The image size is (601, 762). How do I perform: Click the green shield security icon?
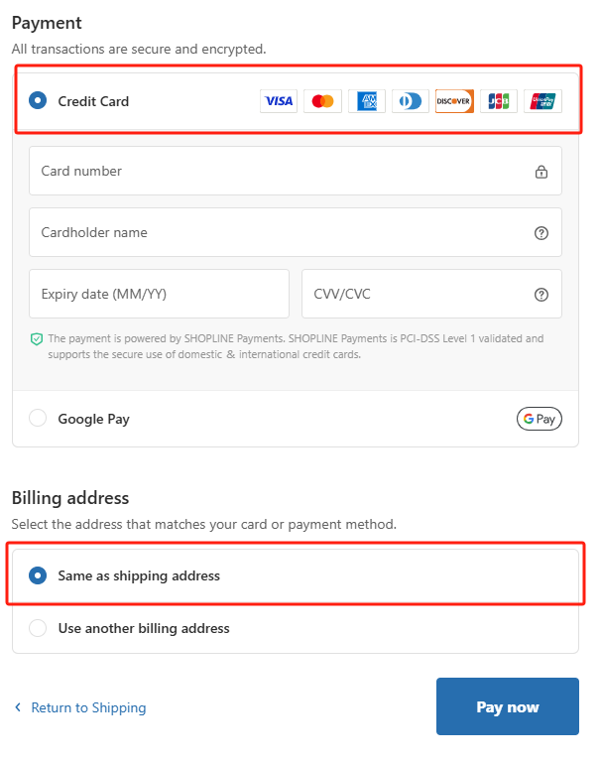tap(37, 339)
